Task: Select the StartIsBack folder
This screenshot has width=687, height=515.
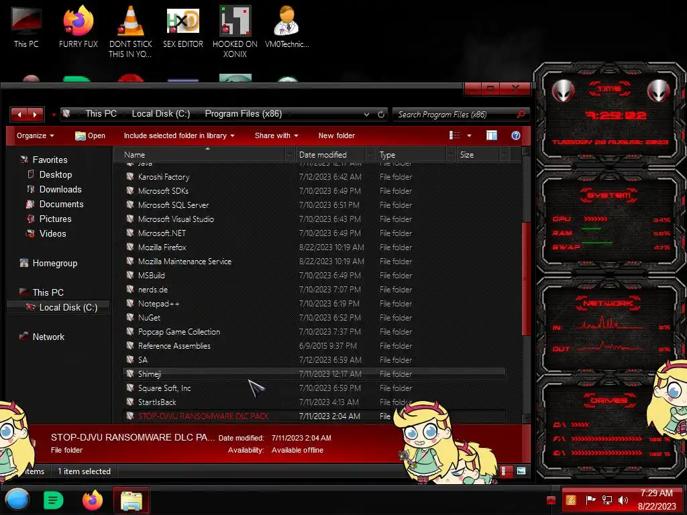Action: tap(157, 402)
